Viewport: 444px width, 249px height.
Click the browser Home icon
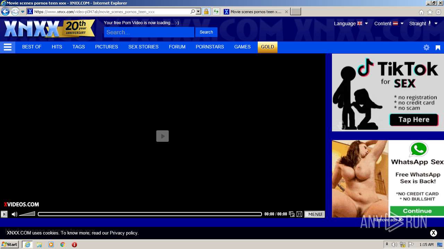(421, 12)
